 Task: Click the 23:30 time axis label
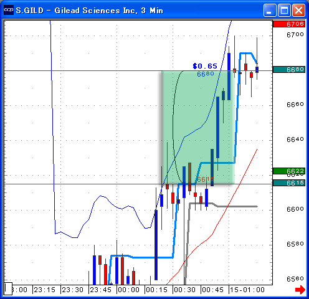(72, 290)
